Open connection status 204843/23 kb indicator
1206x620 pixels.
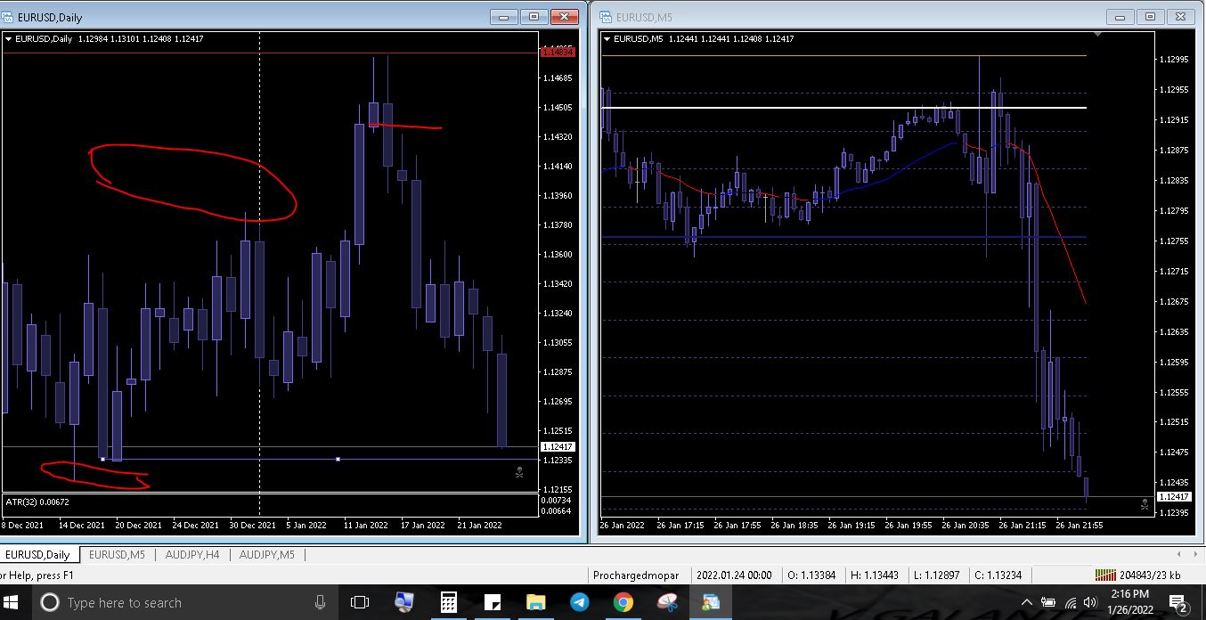[x=1137, y=575]
